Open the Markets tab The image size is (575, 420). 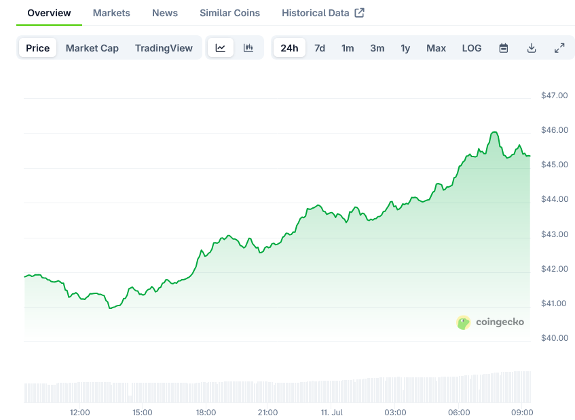[111, 13]
